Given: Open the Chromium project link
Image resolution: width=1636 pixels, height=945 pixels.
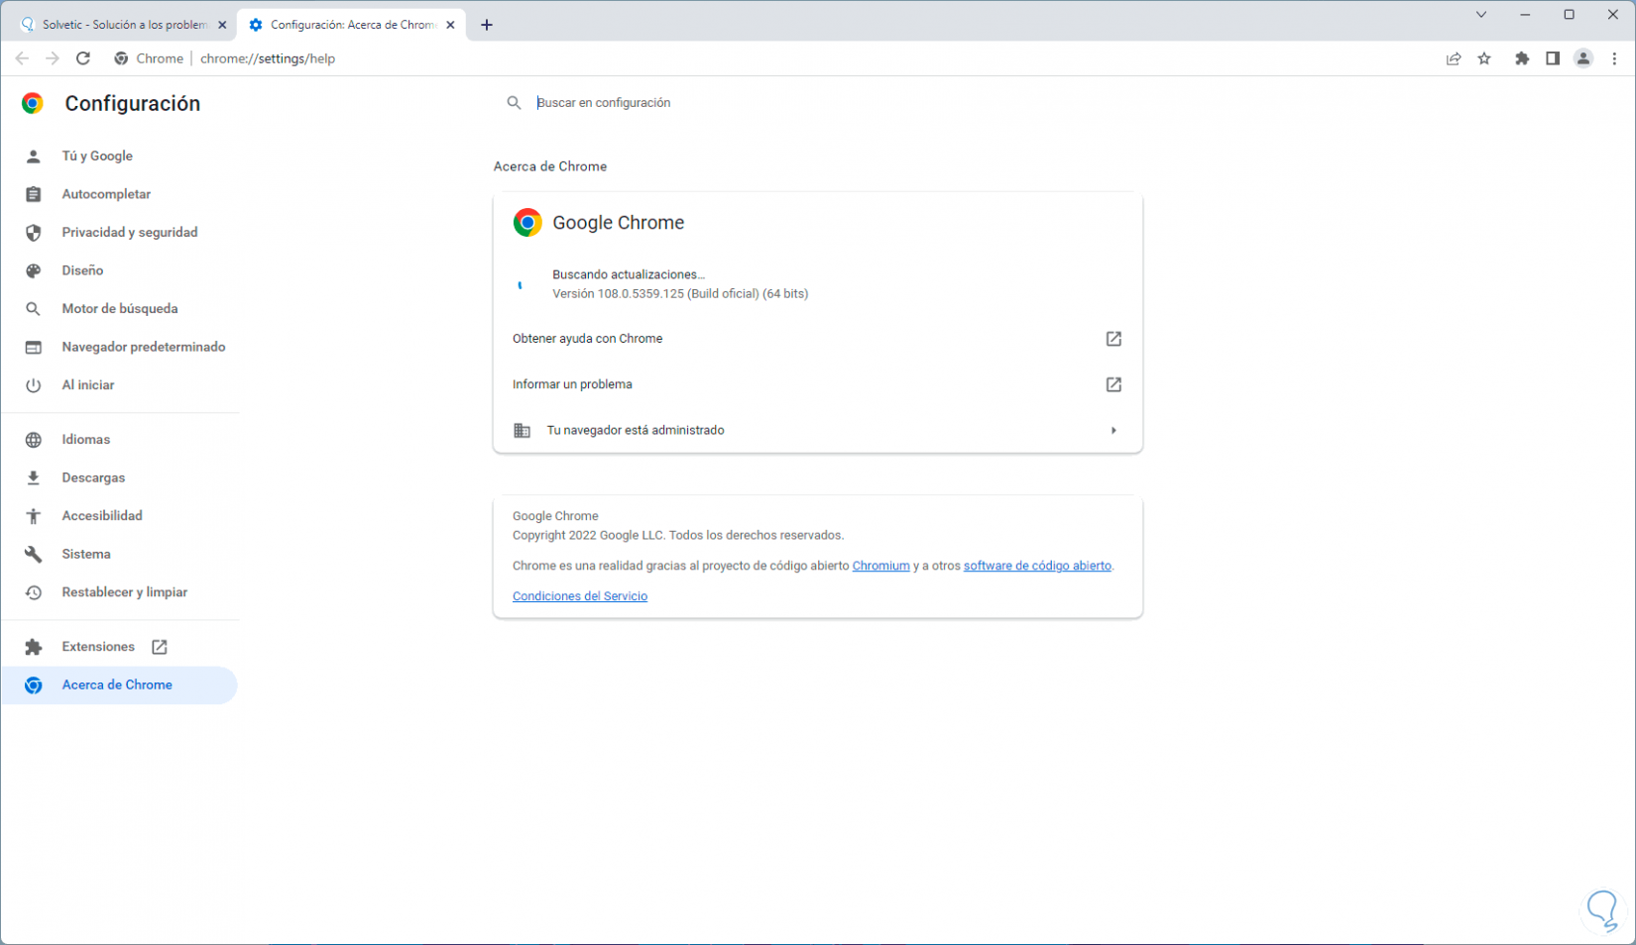Looking at the screenshot, I should (880, 566).
